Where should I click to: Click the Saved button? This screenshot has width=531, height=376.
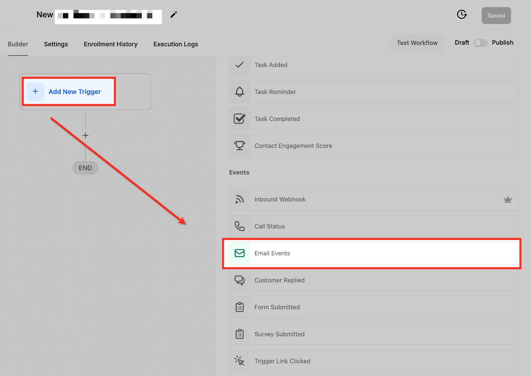pos(496,16)
